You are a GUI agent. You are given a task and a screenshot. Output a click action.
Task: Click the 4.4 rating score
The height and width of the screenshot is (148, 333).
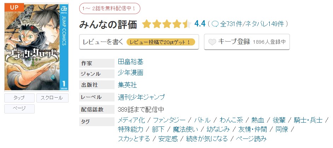(x=200, y=24)
